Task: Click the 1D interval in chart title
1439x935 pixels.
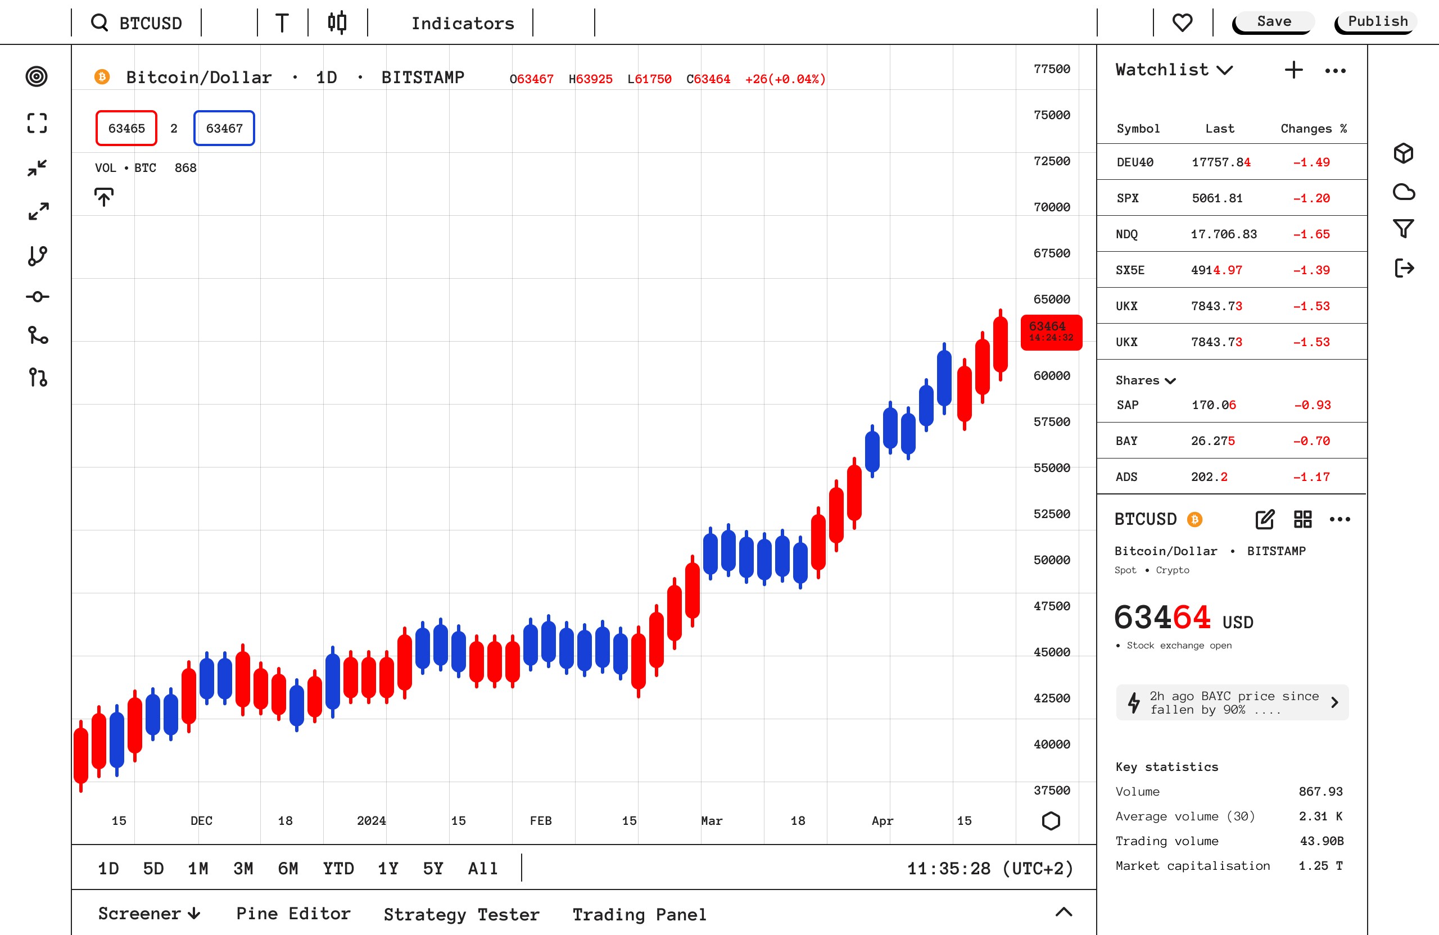Action: 327,78
